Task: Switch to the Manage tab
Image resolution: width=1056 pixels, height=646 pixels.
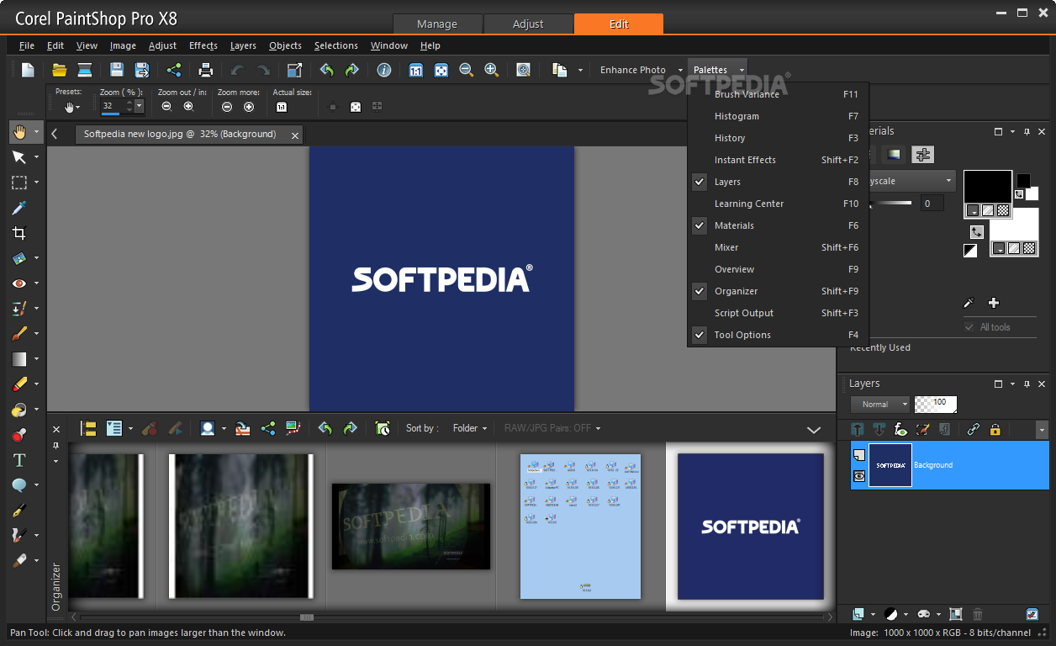Action: (437, 24)
